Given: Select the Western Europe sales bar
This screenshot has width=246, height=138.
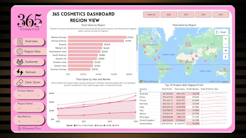Looking at the screenshot, I should point(97,37).
